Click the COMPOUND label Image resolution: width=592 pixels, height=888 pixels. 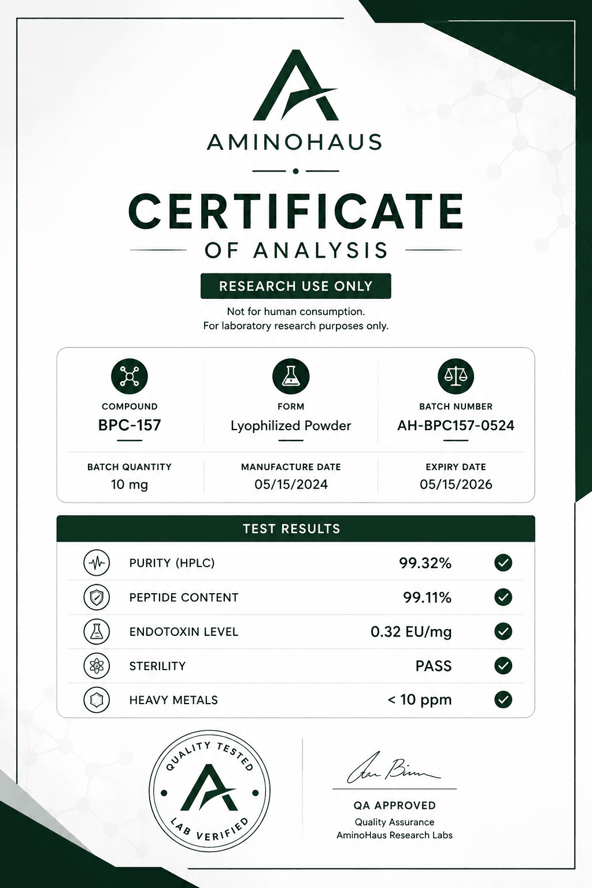pos(129,406)
